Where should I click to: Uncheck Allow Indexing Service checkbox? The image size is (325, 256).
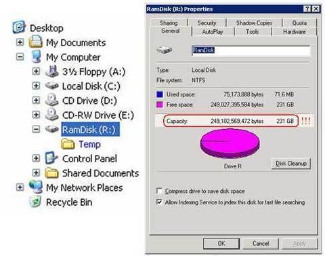[x=159, y=202]
